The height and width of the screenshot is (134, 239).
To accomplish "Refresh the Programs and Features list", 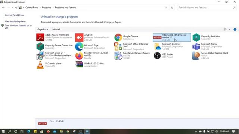I will 172,7.
